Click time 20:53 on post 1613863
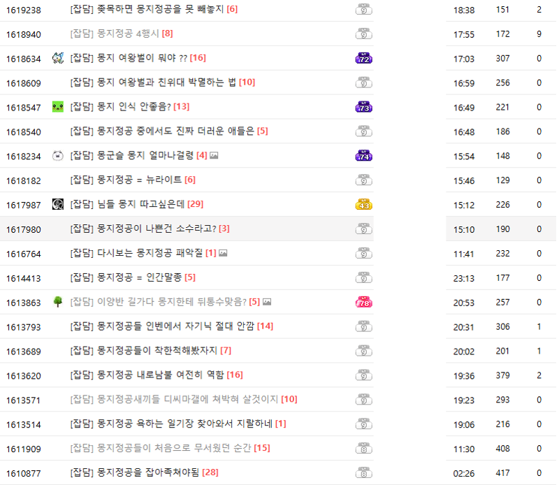Viewport: 559px width, 485px height. click(464, 303)
